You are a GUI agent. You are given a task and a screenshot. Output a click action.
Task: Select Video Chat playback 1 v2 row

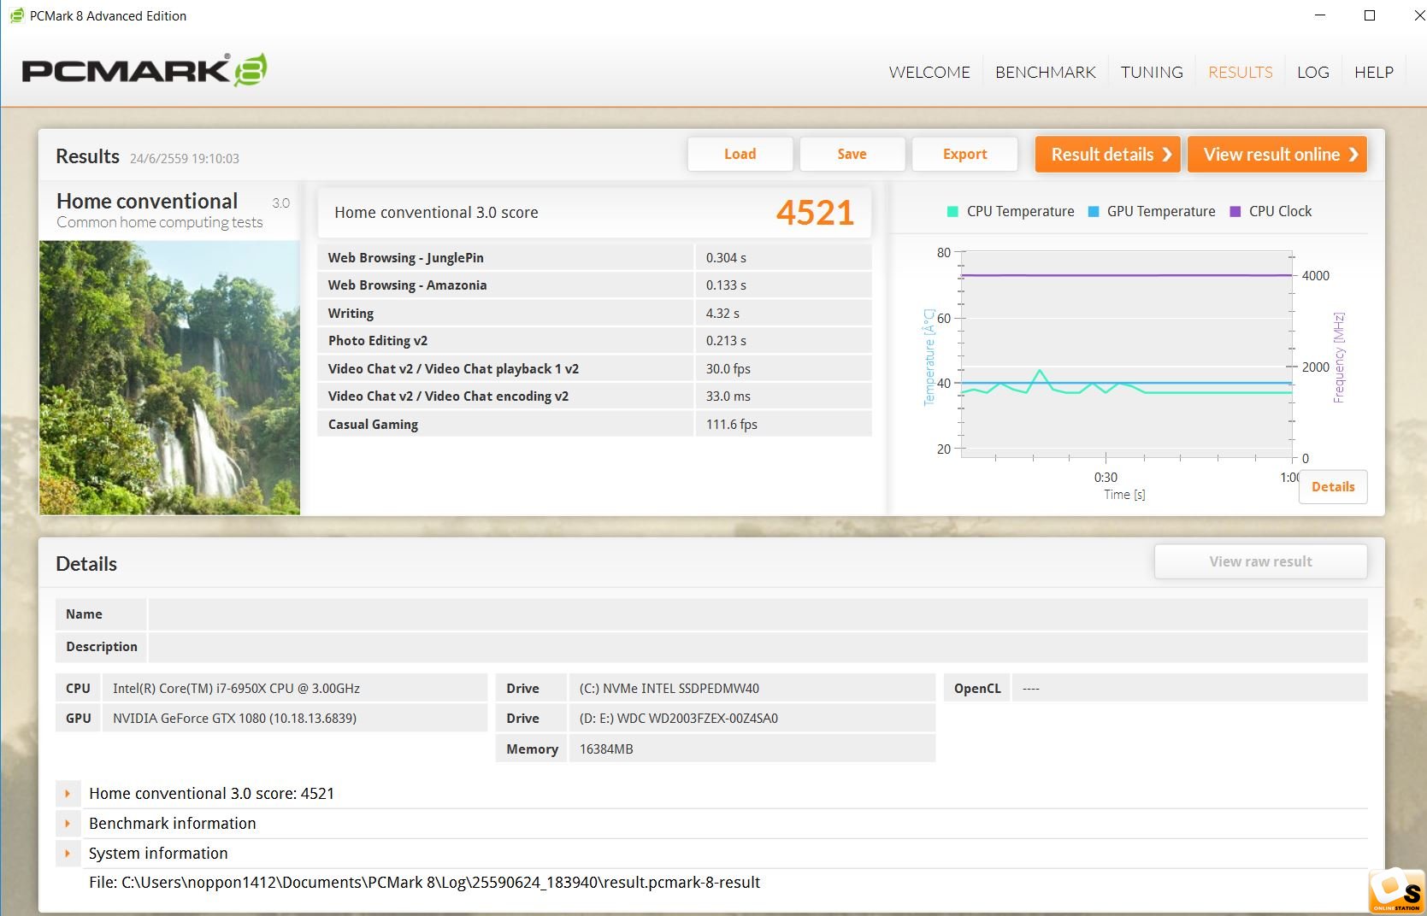(594, 368)
